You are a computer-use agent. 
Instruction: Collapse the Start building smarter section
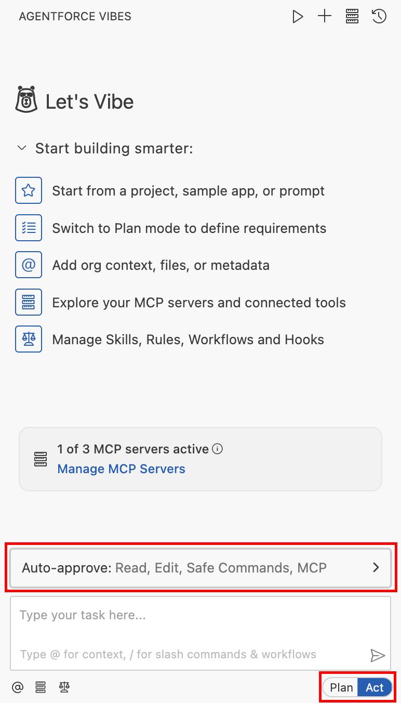(x=22, y=148)
